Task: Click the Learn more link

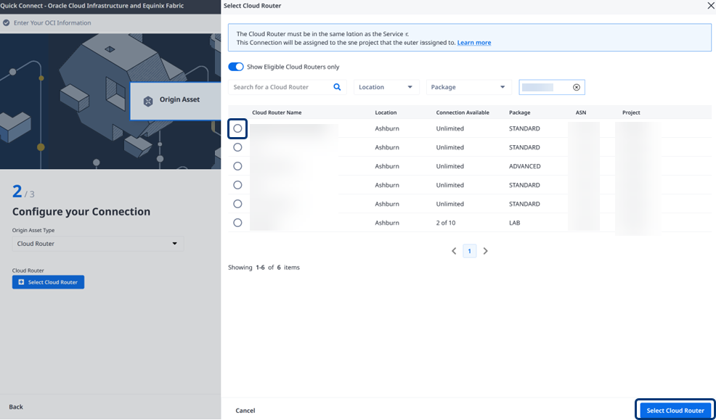Action: coord(474,42)
